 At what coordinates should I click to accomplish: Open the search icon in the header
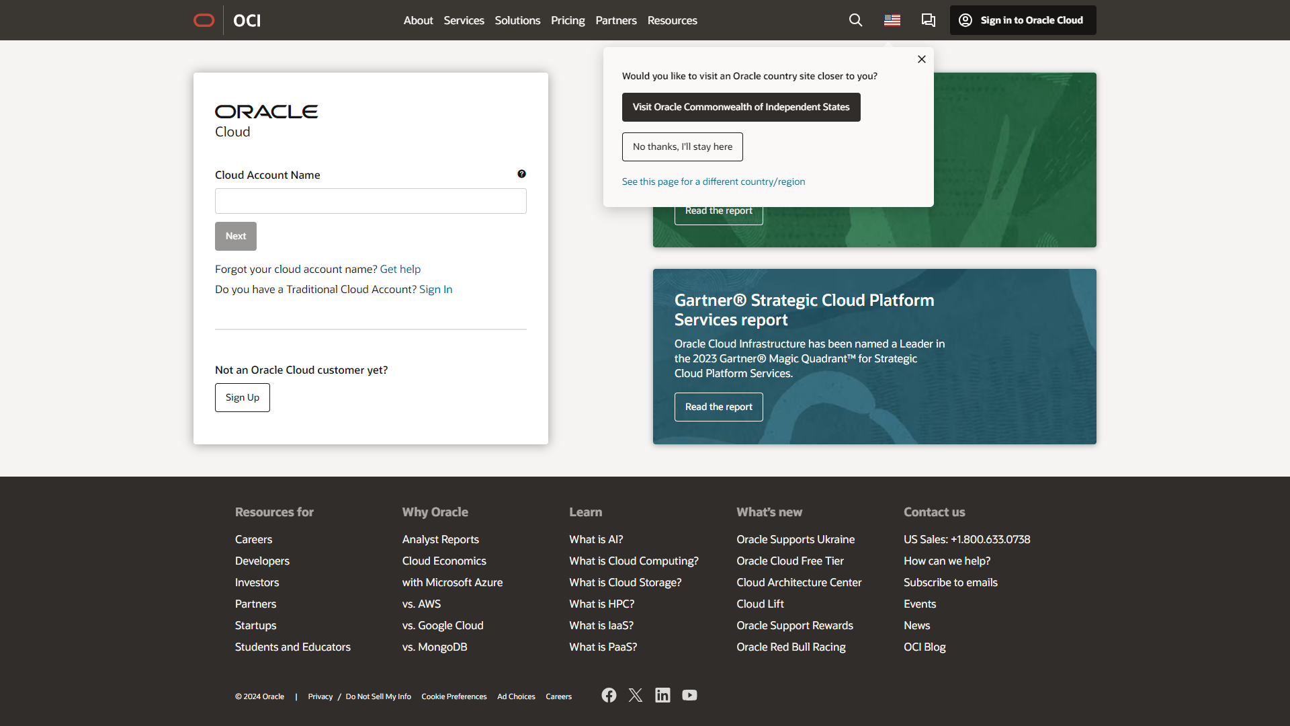point(855,19)
